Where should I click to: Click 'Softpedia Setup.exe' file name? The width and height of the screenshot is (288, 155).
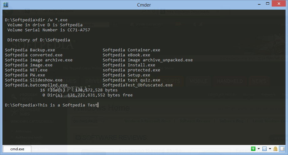tap(126, 75)
